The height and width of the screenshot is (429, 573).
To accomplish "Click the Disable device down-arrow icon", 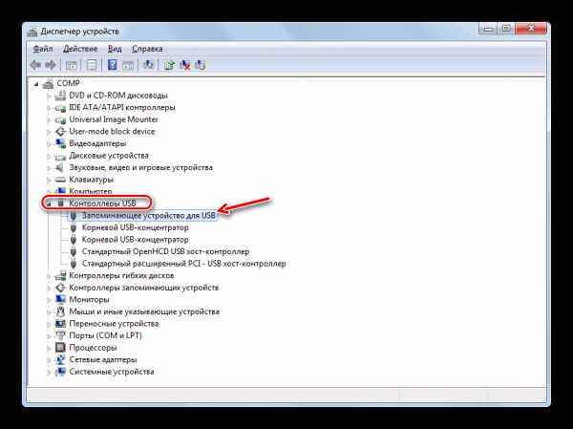I will pos(201,66).
